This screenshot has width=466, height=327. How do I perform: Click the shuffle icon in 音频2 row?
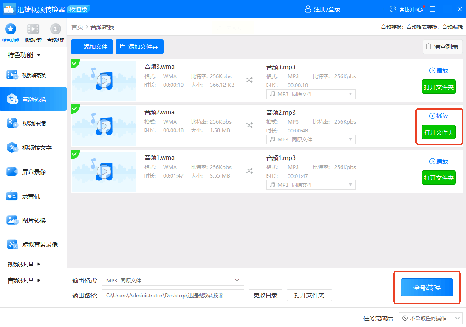(249, 125)
